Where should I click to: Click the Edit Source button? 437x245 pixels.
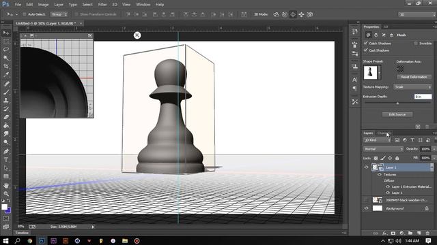click(x=397, y=114)
